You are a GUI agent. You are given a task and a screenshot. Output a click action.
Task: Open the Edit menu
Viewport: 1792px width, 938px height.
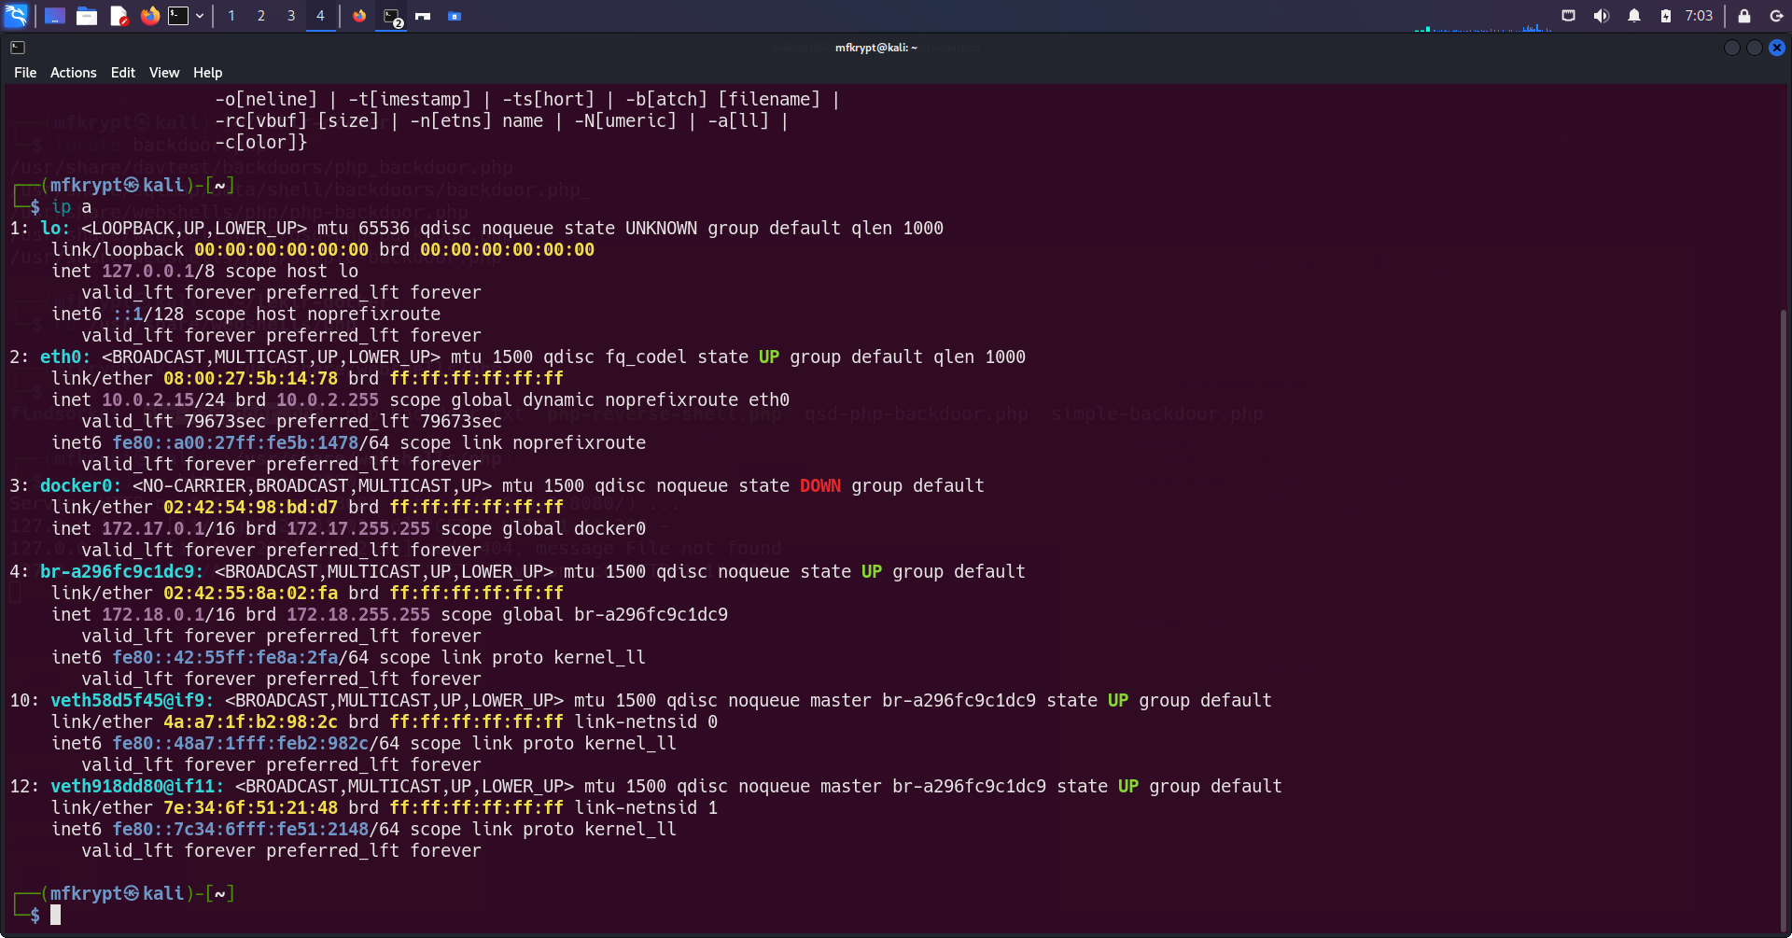[122, 73]
